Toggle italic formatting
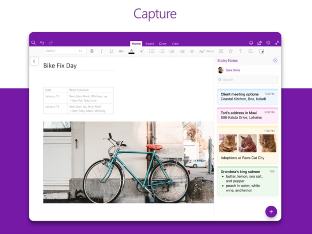 102,51
